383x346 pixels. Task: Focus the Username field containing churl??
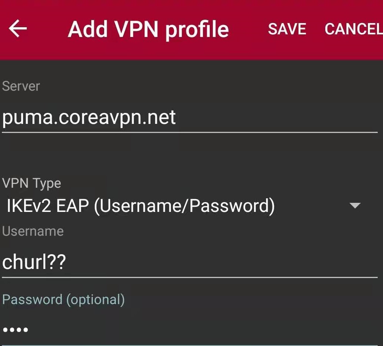point(189,262)
